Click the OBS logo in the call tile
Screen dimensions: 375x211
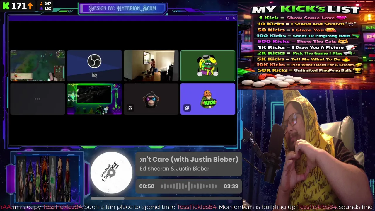click(x=94, y=61)
